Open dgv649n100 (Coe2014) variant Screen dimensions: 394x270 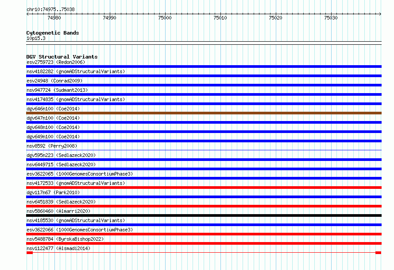tap(53, 137)
